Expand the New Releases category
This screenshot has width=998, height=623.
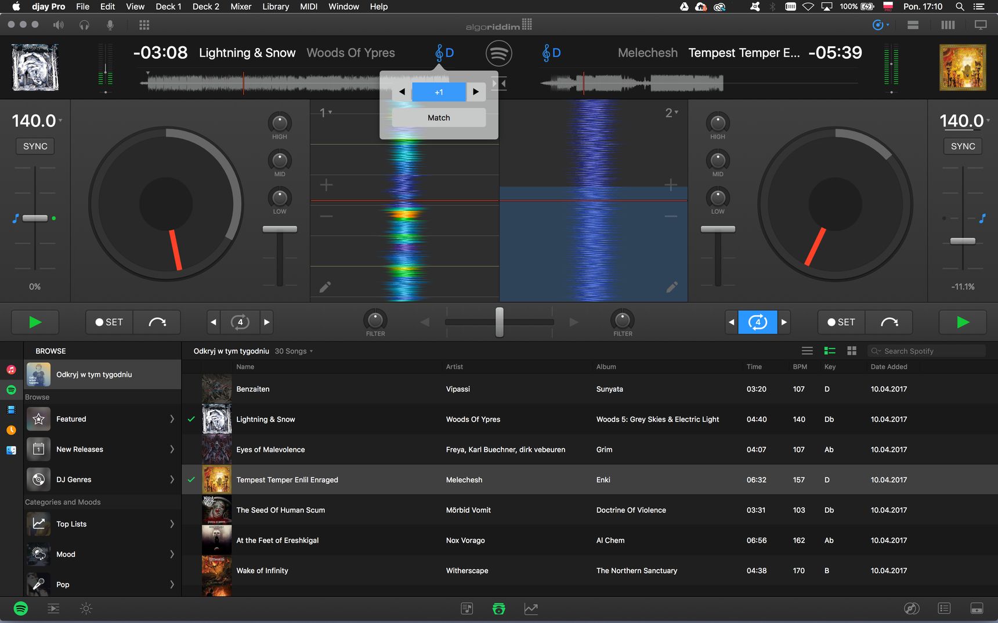pos(172,449)
